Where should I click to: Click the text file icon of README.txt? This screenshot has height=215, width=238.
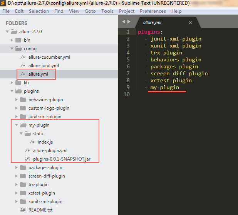(23, 210)
